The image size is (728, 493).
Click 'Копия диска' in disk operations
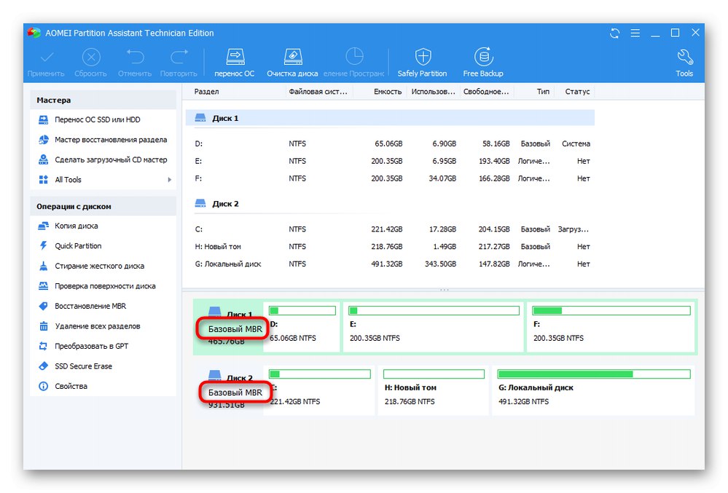(76, 226)
